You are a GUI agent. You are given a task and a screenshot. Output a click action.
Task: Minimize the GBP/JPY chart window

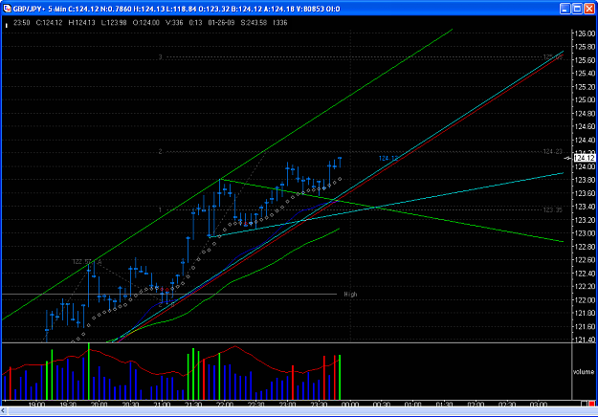click(x=565, y=9)
